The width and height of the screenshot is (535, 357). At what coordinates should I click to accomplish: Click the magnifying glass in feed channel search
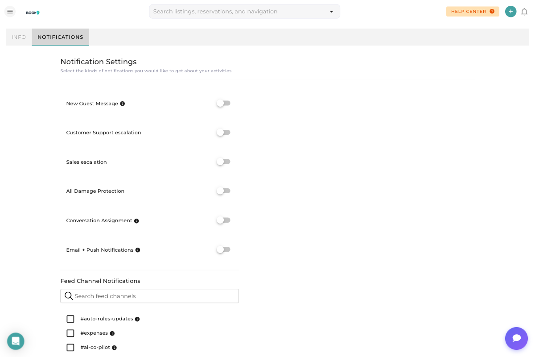click(x=69, y=296)
